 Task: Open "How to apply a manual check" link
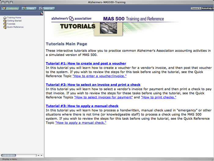pyautogui.click(x=81, y=122)
